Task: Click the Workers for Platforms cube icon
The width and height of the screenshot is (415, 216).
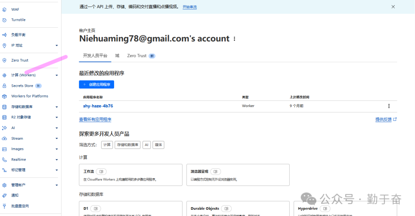Action: 4,96
